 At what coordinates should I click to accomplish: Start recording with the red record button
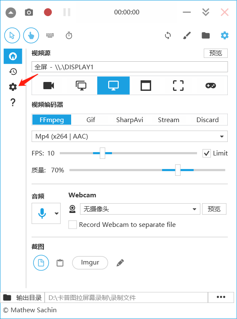48,12
